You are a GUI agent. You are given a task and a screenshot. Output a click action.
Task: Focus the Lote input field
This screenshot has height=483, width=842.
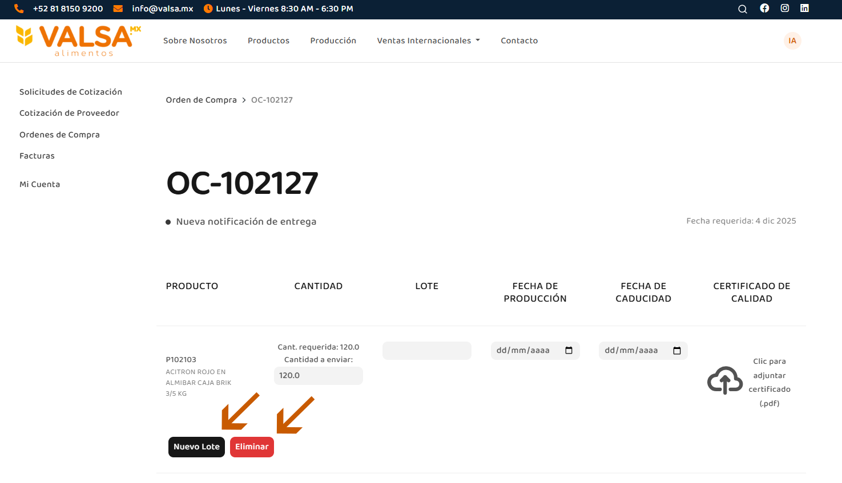426,351
